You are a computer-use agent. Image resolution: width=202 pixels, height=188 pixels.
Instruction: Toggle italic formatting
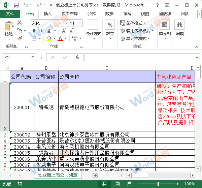tap(41, 31)
